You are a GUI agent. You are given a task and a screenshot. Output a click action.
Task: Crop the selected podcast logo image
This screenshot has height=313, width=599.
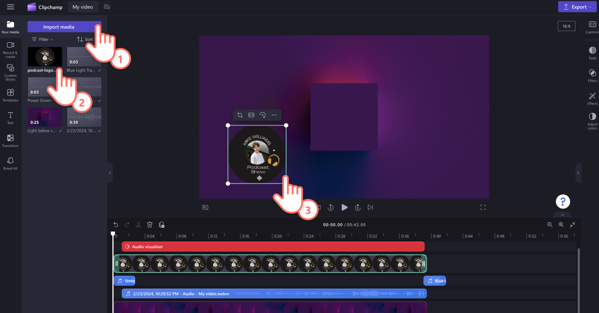(240, 115)
